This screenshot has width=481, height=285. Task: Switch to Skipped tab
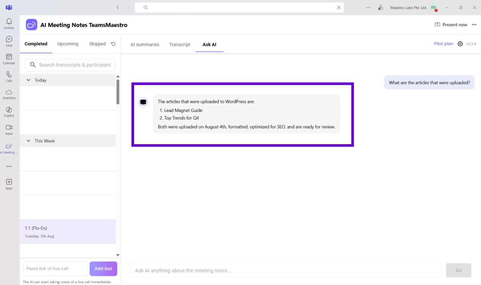coord(98,44)
